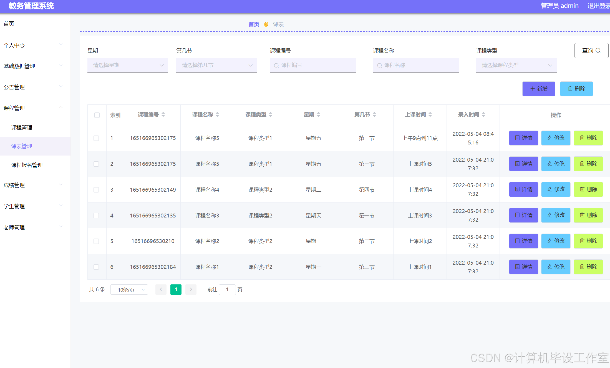Click the plus icon on 新增 button

[x=533, y=89]
